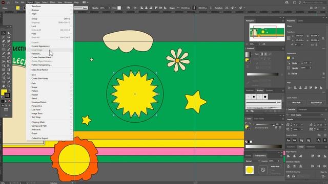Click the Zig Zag effect link
The width and height of the screenshot is (328, 184).
pos(295,74)
